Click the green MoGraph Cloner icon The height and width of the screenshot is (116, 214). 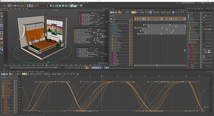(66, 6)
